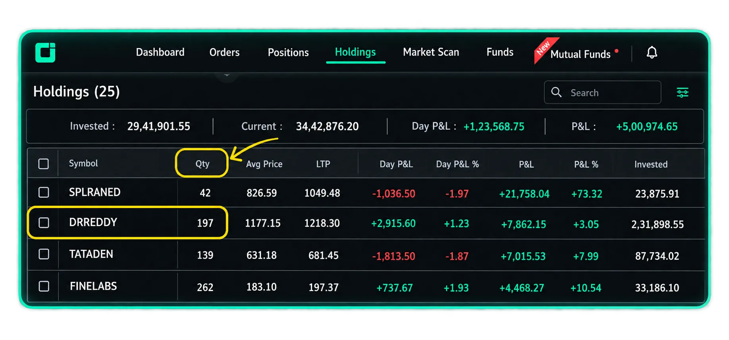Viewport: 729px width, 340px height.
Task: Open the Mutual Funds tab
Action: click(580, 54)
